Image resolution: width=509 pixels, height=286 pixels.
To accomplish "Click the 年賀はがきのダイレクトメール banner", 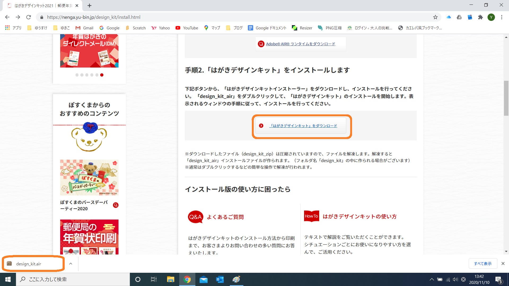I will coord(89,51).
